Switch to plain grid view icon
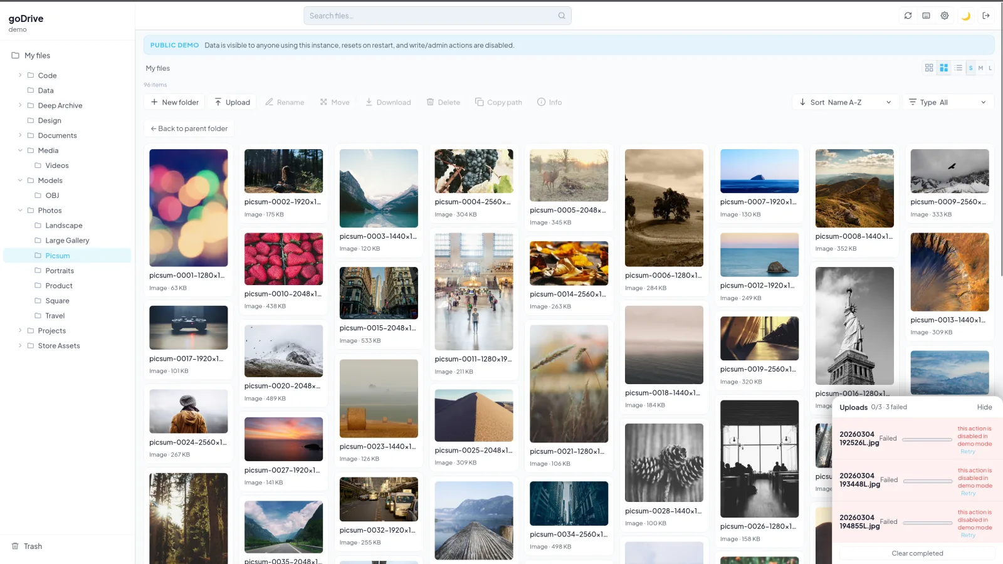The height and width of the screenshot is (564, 1003). pyautogui.click(x=929, y=68)
